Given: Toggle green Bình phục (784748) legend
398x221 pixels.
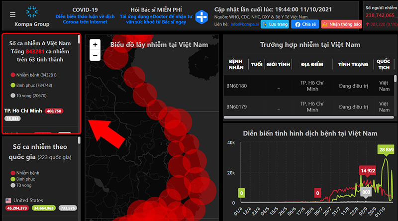Looking at the screenshot, I should pyautogui.click(x=31, y=85).
